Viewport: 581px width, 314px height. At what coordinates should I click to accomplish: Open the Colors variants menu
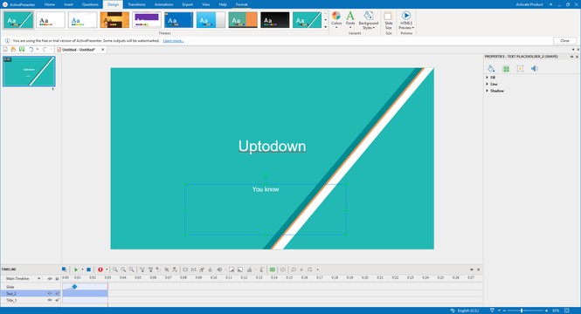pyautogui.click(x=336, y=20)
